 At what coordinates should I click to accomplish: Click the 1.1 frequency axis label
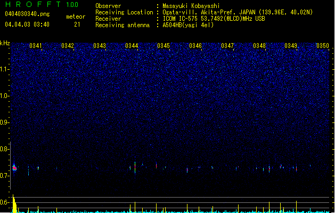pos(4,69)
